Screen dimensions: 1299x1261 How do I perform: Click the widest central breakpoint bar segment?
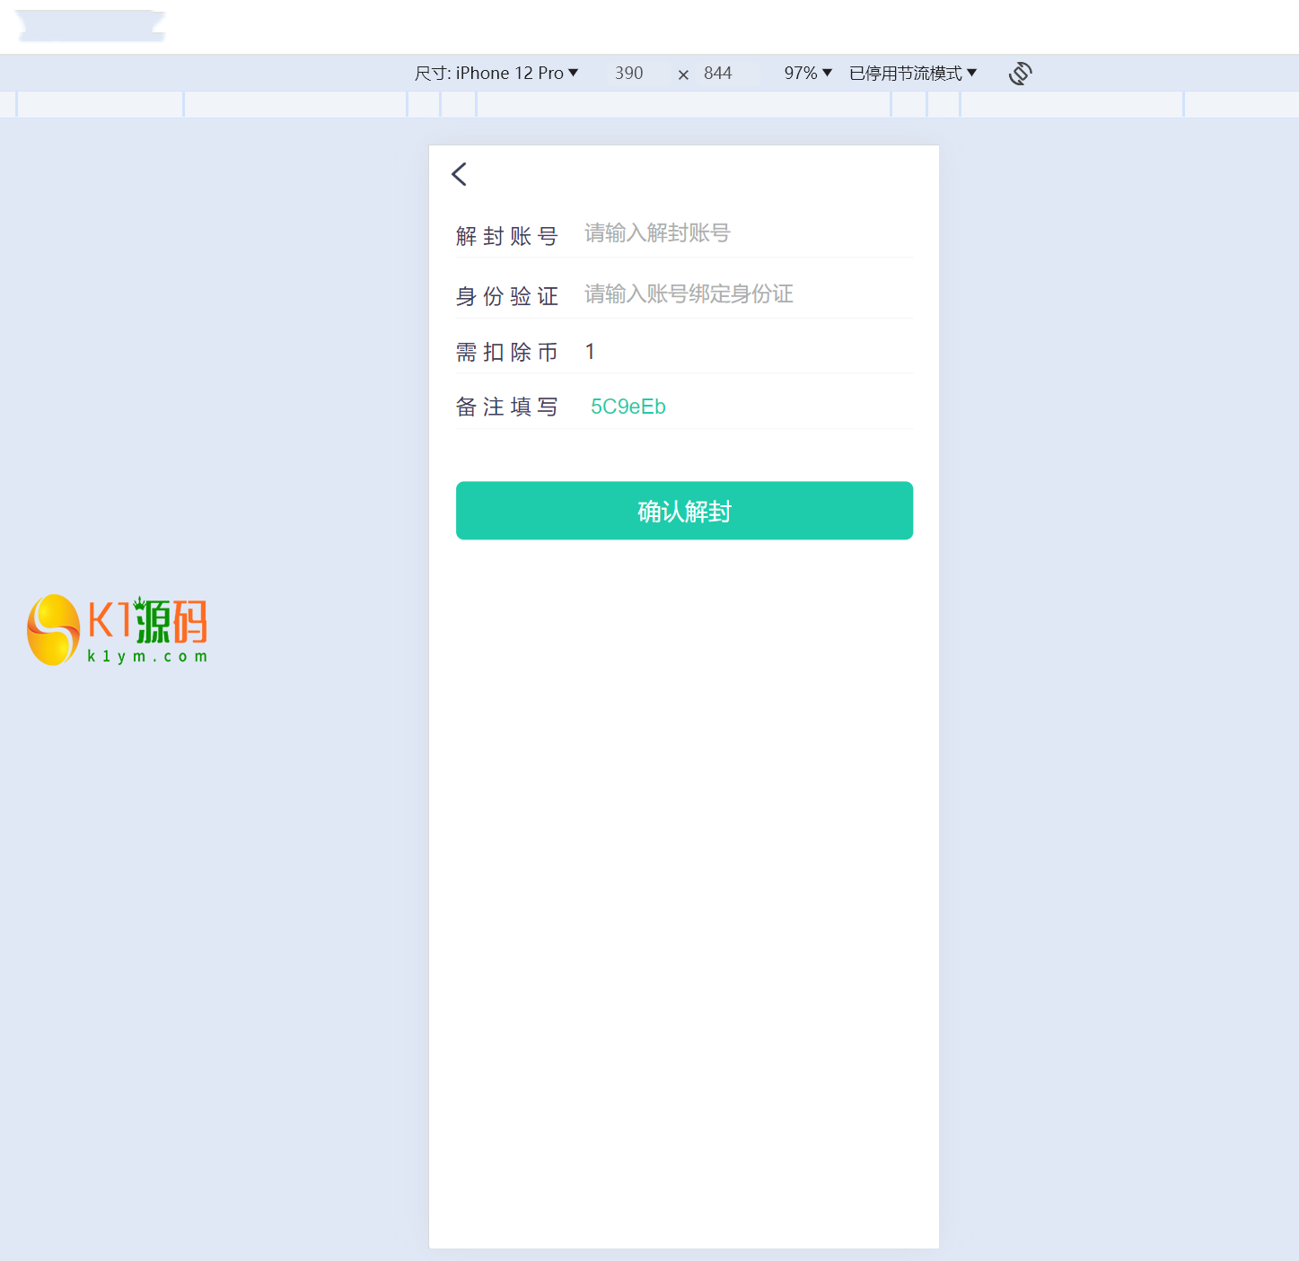pos(683,104)
